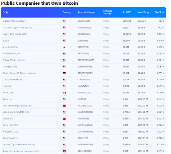Open Boyaa Interactive International Limited link
Viewport: 171px width, 154px height.
click(x=21, y=151)
